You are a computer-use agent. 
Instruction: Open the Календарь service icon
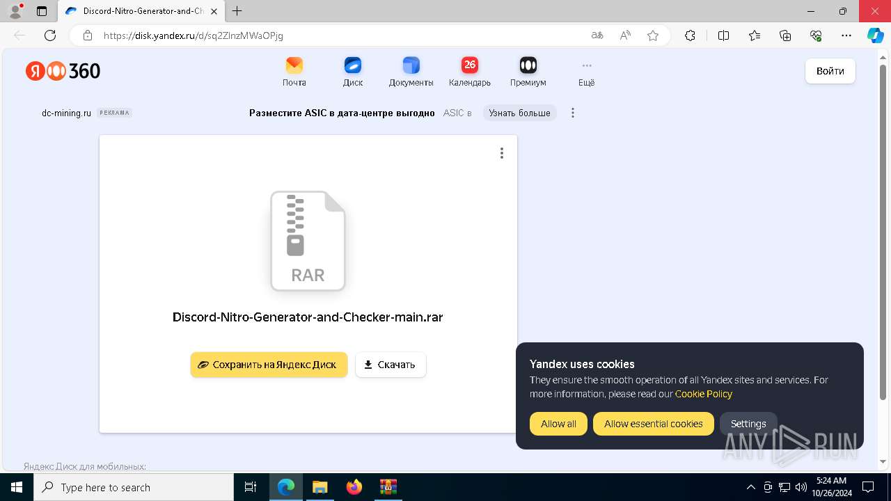(x=470, y=72)
